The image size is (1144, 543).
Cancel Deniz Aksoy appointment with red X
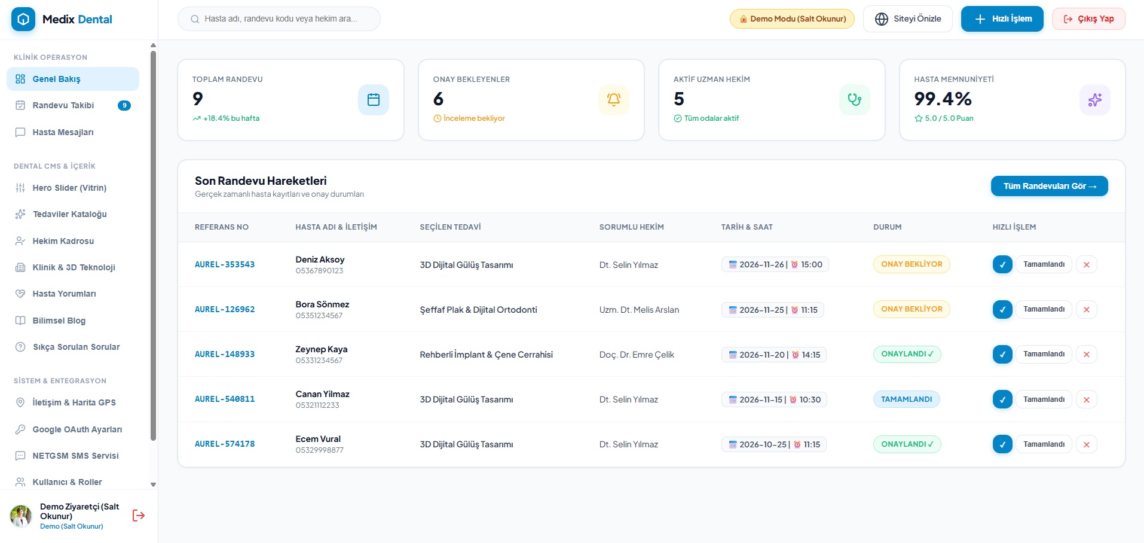pyautogui.click(x=1087, y=264)
